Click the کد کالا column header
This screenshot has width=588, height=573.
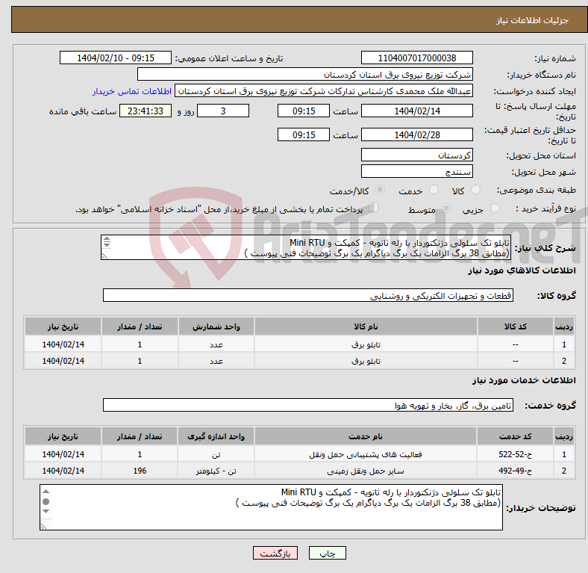pyautogui.click(x=516, y=326)
